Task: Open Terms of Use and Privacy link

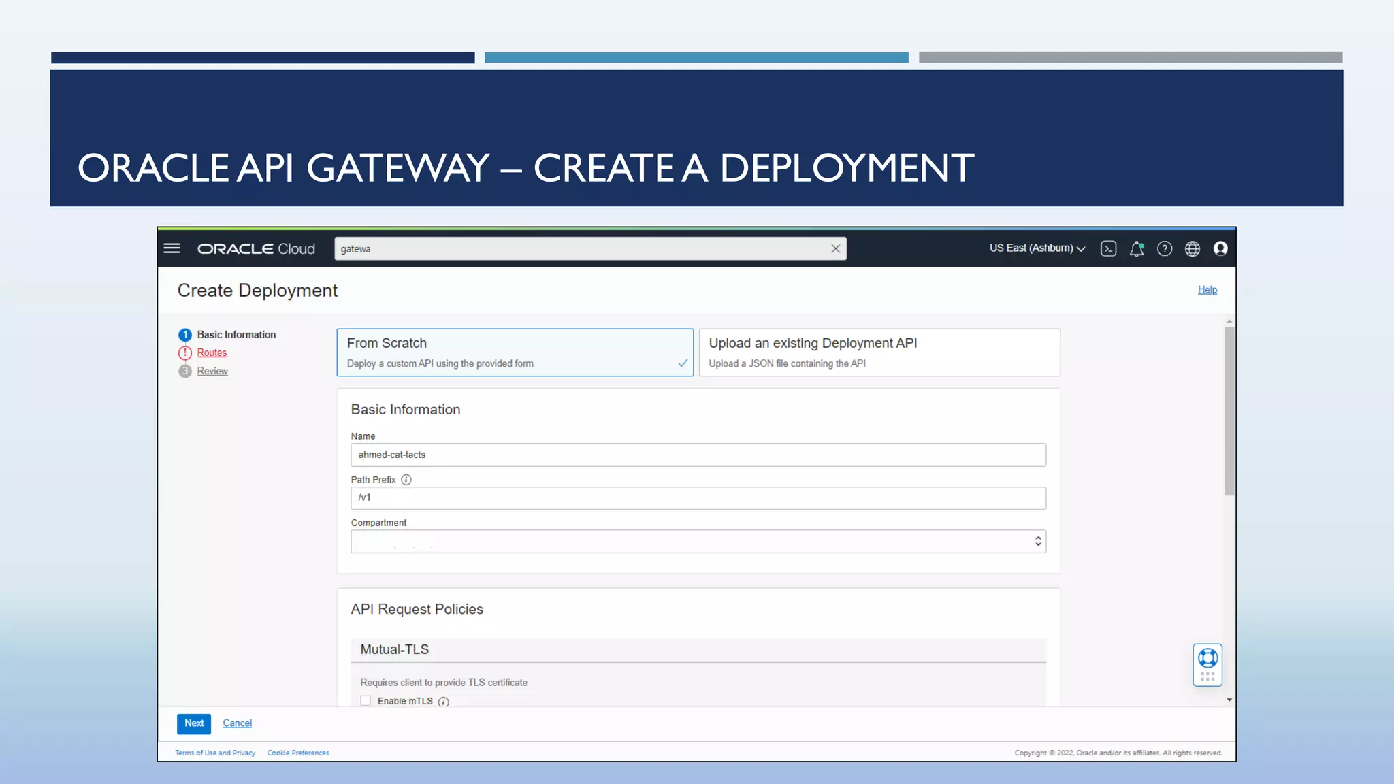Action: coord(215,753)
